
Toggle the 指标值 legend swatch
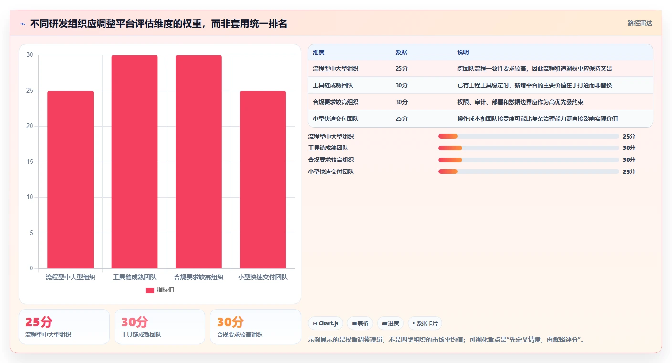click(149, 290)
